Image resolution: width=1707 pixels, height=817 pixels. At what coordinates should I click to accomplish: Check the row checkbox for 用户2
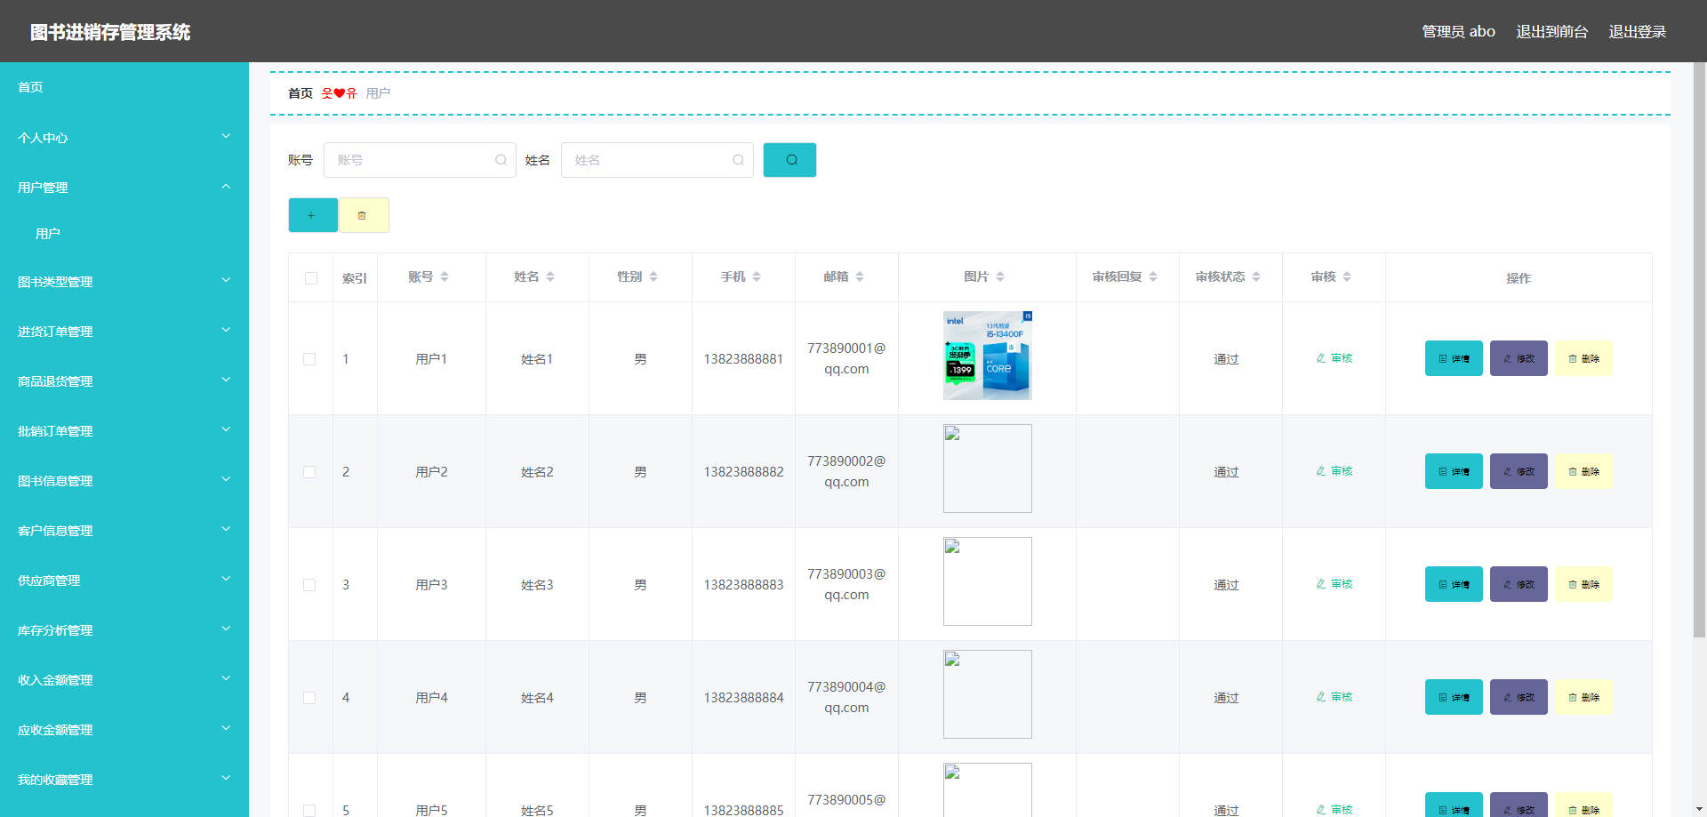(309, 472)
